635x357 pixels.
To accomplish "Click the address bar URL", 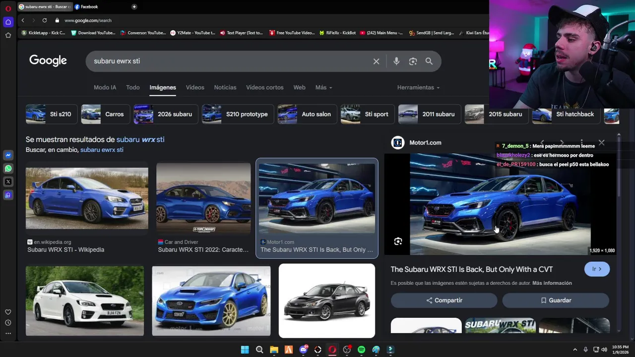I will 88,20.
